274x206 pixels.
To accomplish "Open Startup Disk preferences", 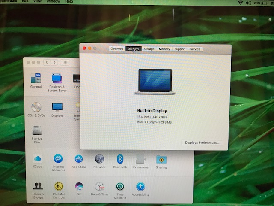I will click(x=37, y=131).
